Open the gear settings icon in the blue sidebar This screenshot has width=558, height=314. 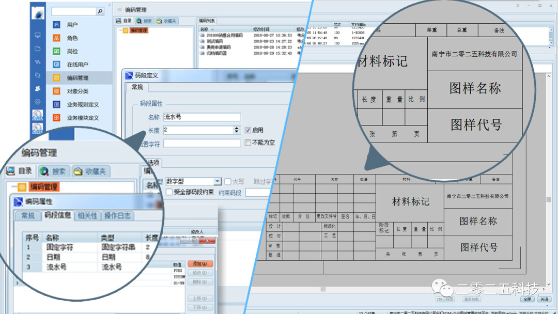(x=38, y=102)
